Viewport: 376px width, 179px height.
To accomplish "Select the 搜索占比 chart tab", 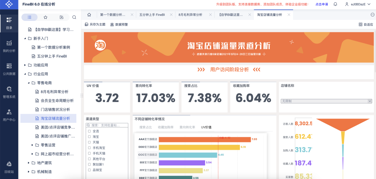I will [146, 127].
